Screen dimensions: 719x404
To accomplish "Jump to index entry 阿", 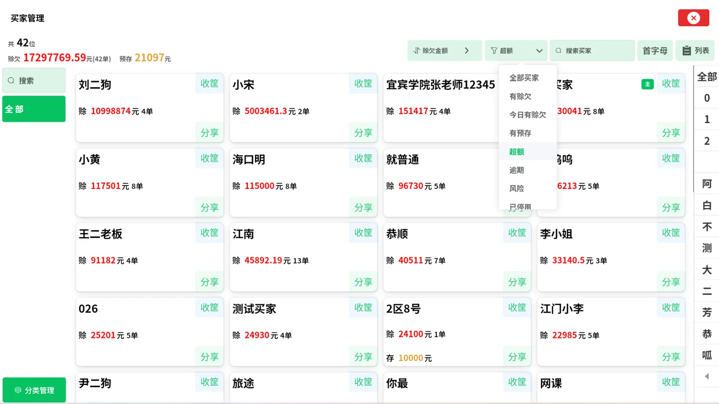I will (x=707, y=184).
